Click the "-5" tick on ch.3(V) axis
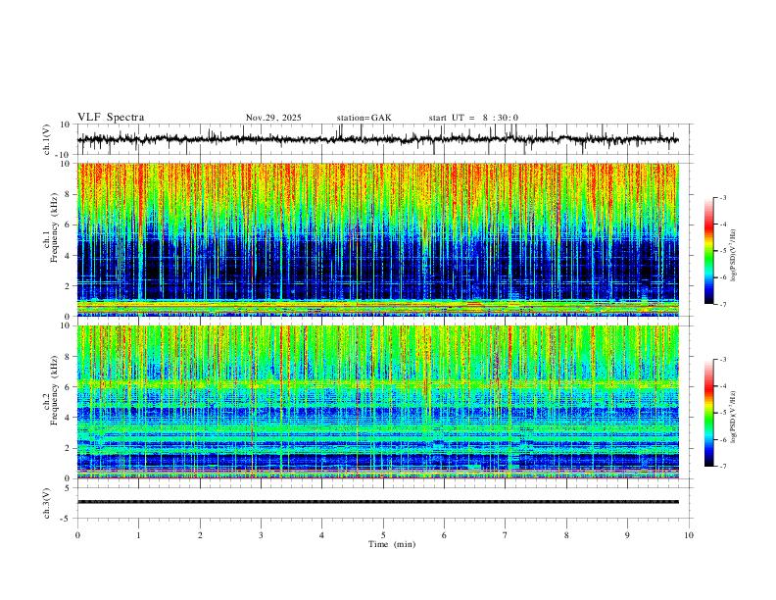776x600 pixels. (x=67, y=519)
